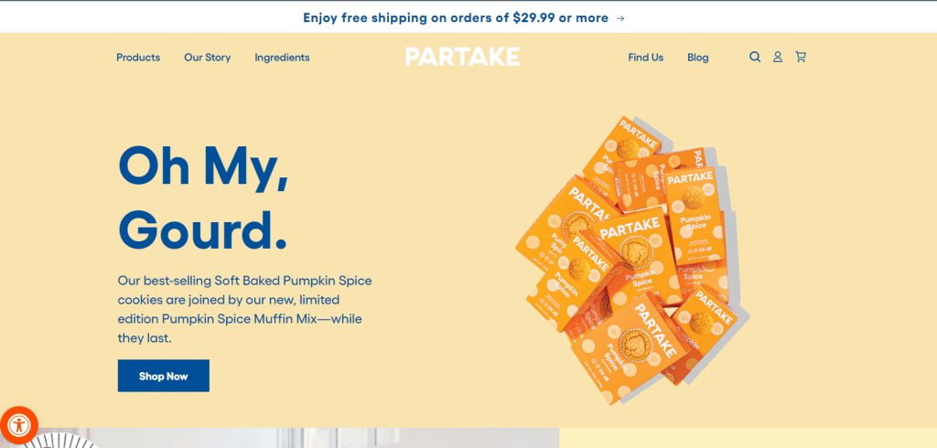Visit the Blog page
The height and width of the screenshot is (448, 937).
pyautogui.click(x=698, y=58)
